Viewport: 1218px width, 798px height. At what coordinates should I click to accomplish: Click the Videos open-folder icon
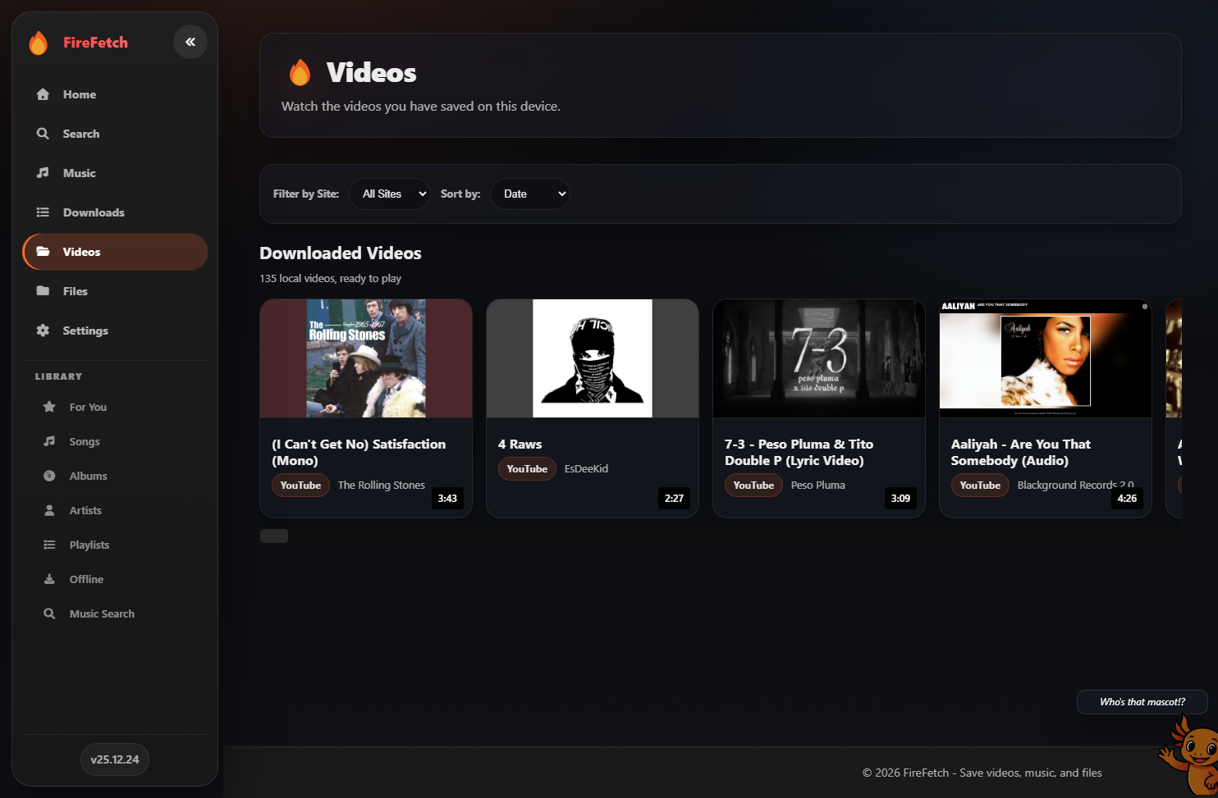tap(43, 252)
